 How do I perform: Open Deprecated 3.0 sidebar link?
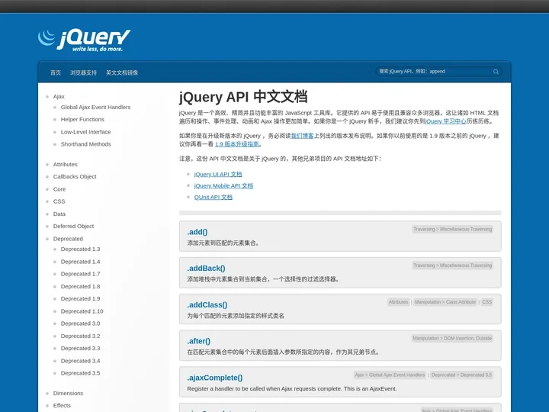coord(80,323)
